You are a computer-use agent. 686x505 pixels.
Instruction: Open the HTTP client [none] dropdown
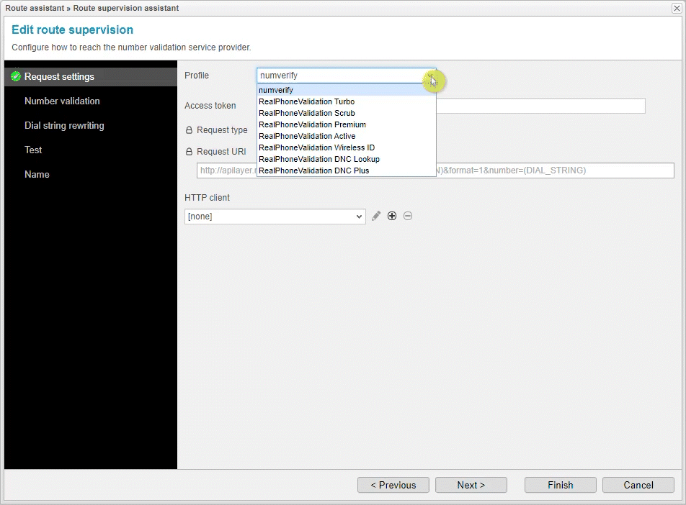point(275,217)
